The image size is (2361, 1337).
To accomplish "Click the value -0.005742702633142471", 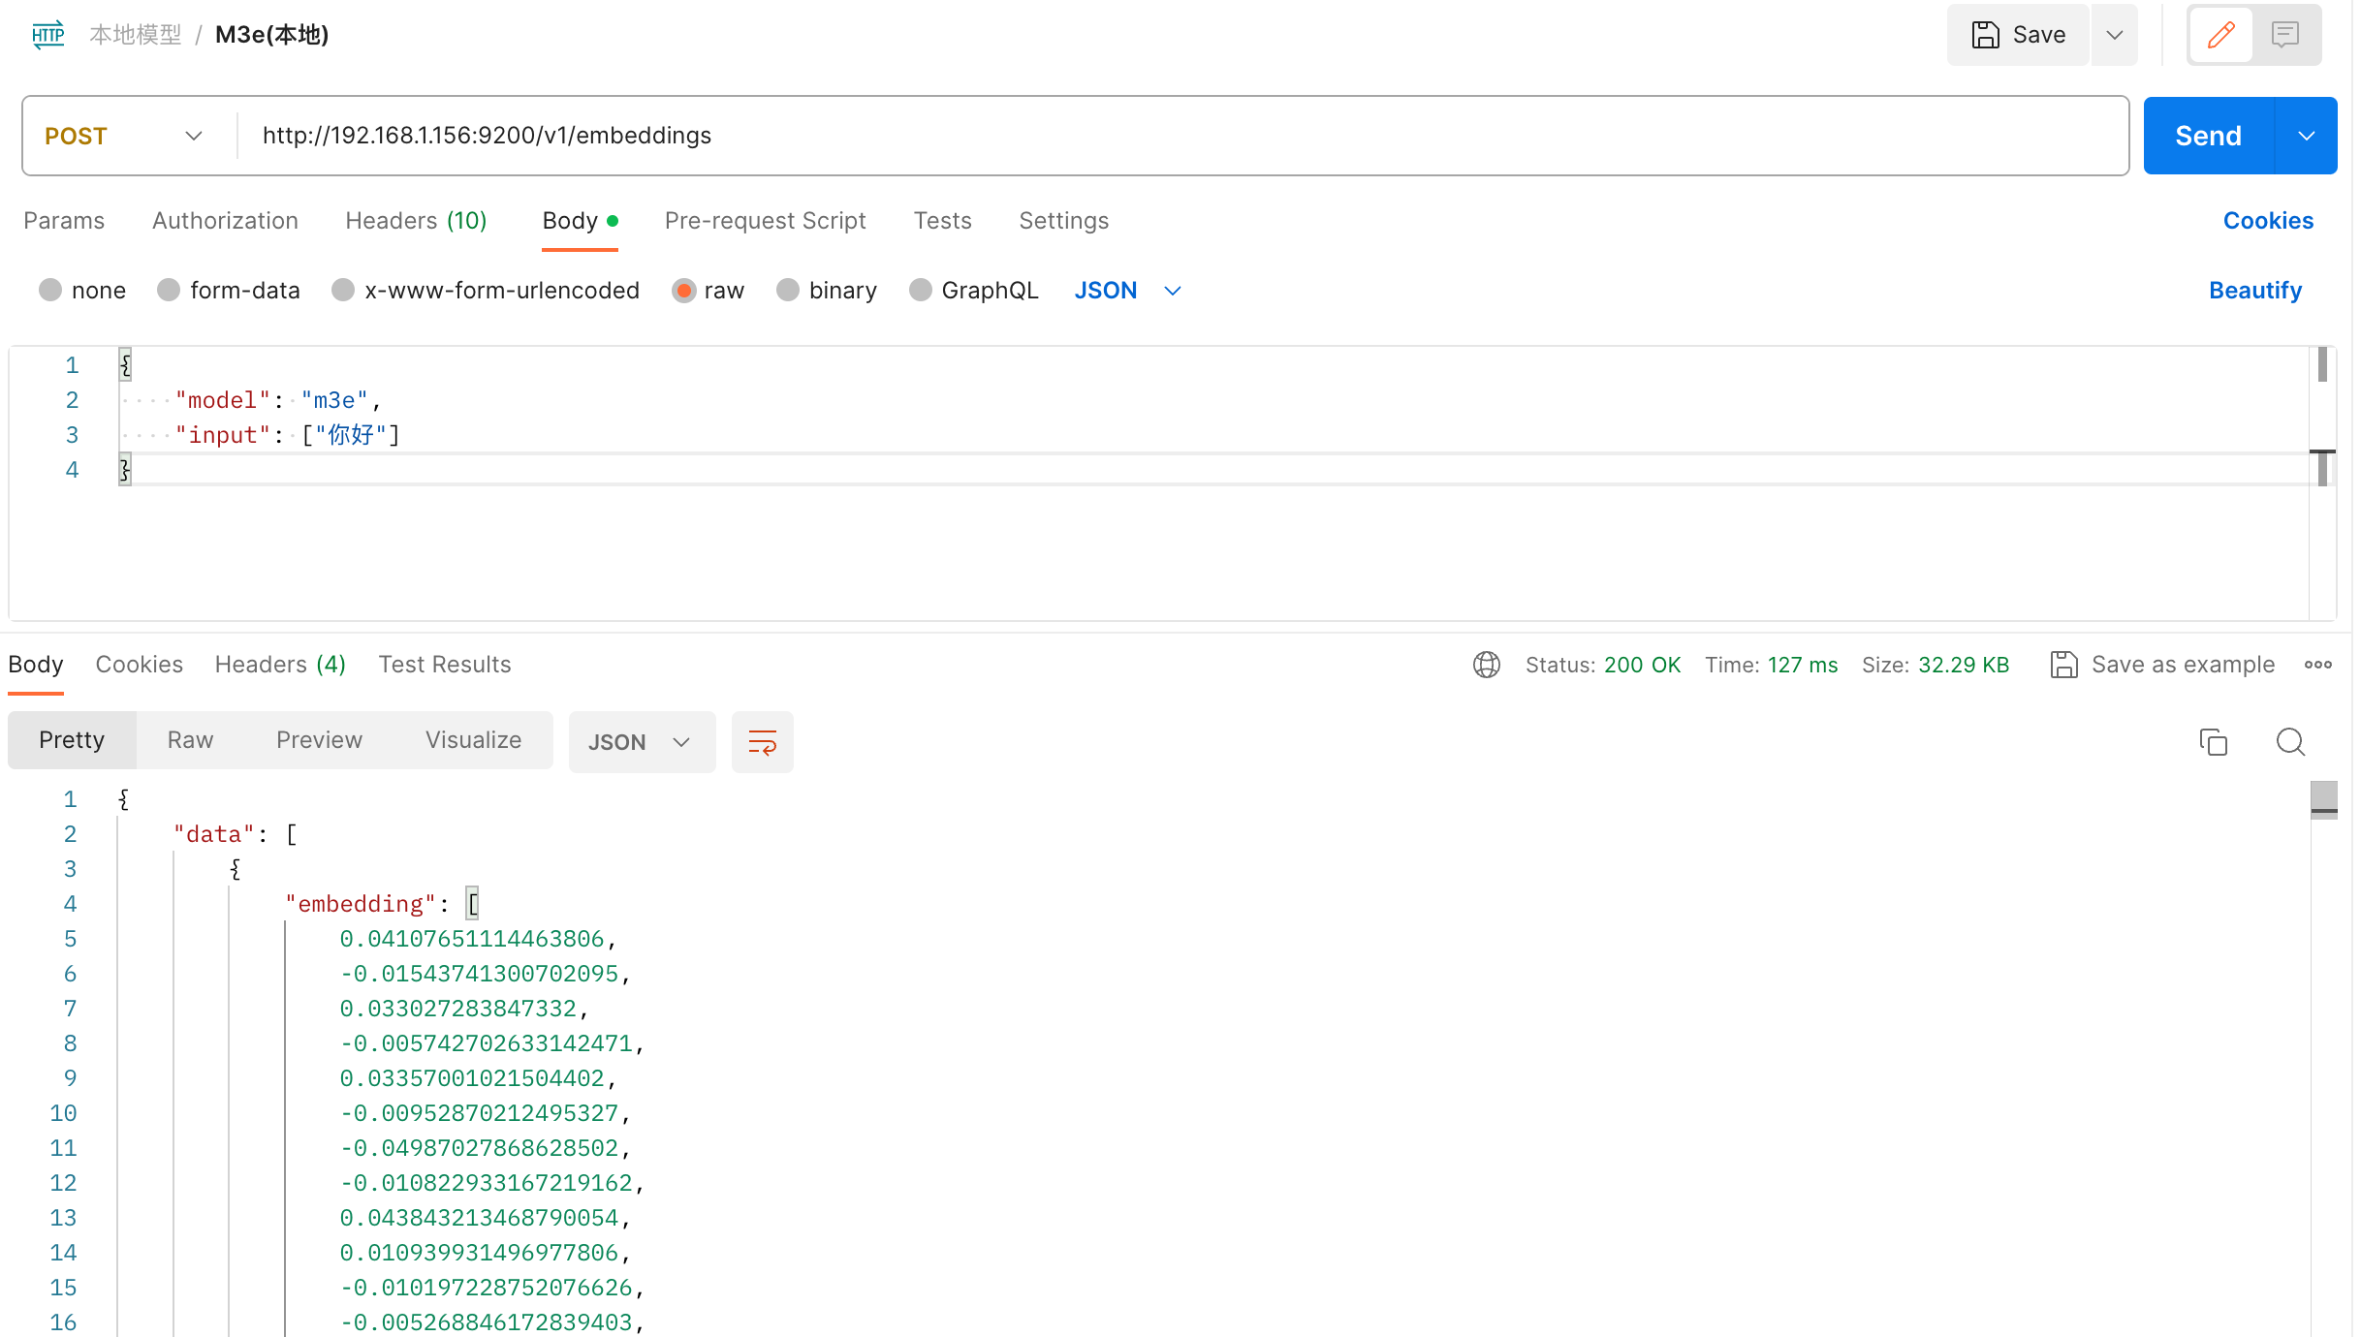I will tap(486, 1043).
